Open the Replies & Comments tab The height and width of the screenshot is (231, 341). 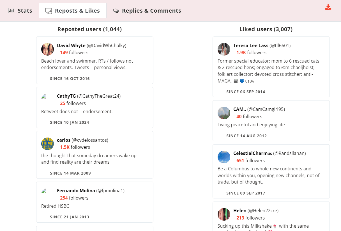[x=147, y=11]
